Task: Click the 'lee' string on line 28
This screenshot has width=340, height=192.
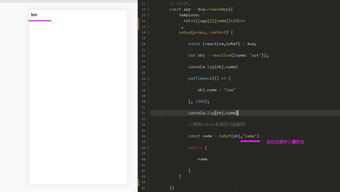Action: coord(230,90)
